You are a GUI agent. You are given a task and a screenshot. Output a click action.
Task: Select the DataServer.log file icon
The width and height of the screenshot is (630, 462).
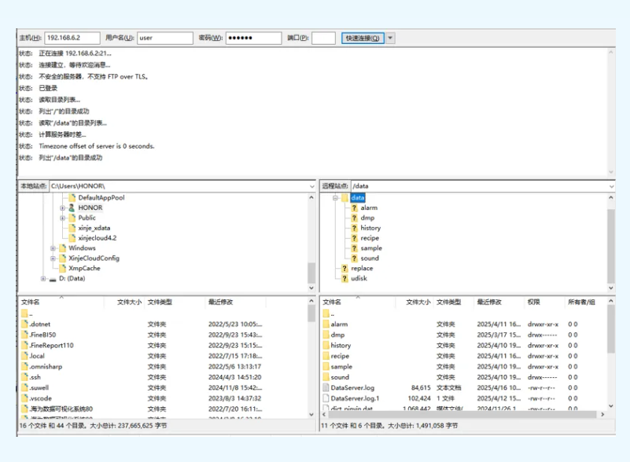pos(326,387)
